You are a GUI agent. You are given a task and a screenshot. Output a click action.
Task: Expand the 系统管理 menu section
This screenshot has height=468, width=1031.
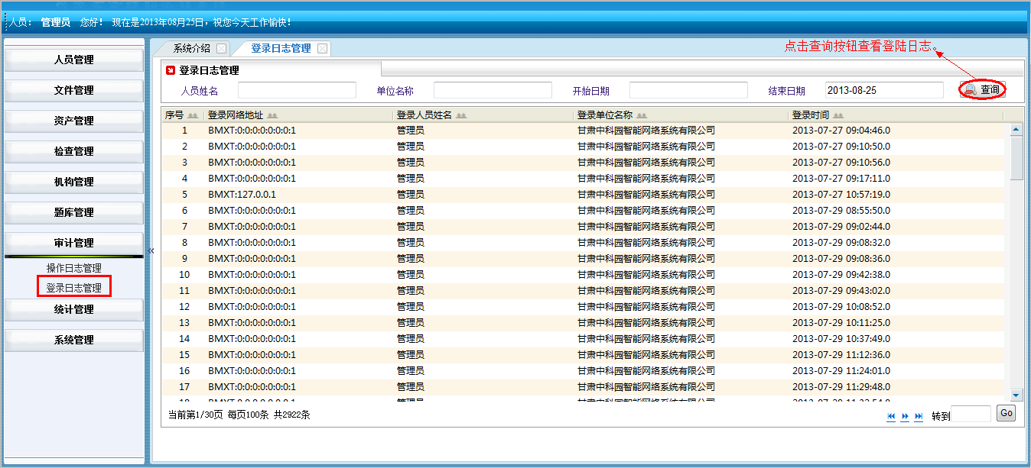coord(74,340)
